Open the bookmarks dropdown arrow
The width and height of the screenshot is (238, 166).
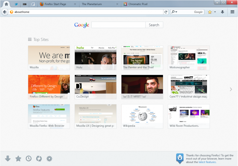coord(215,12)
